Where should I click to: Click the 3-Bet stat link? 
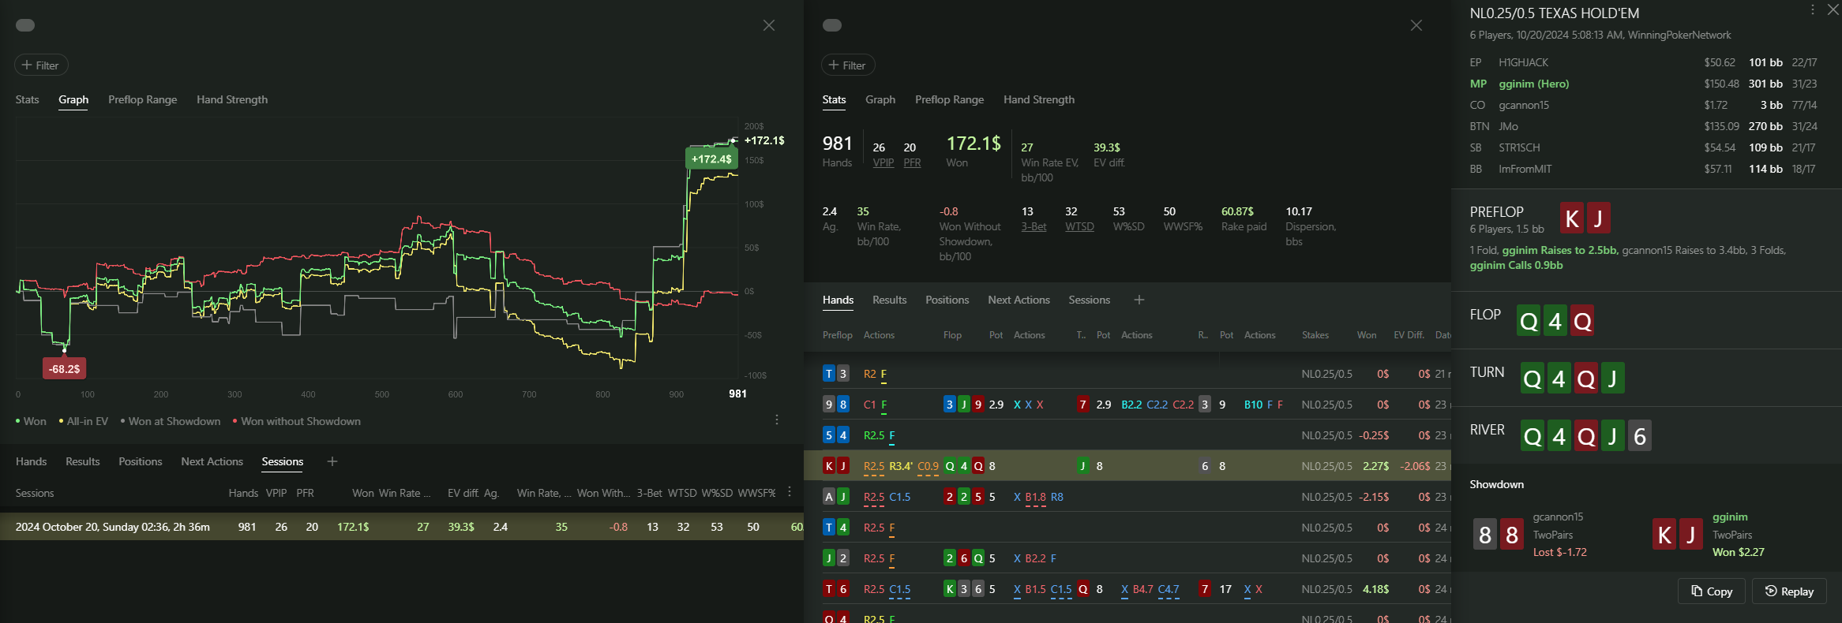tap(1034, 226)
